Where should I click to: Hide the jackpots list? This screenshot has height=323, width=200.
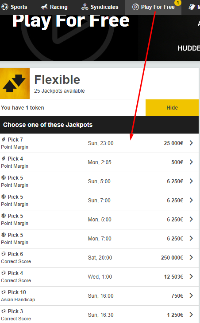click(172, 108)
